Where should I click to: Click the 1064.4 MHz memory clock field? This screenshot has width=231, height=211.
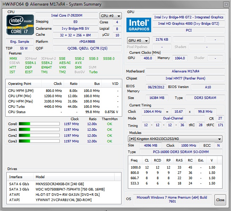point(153,112)
